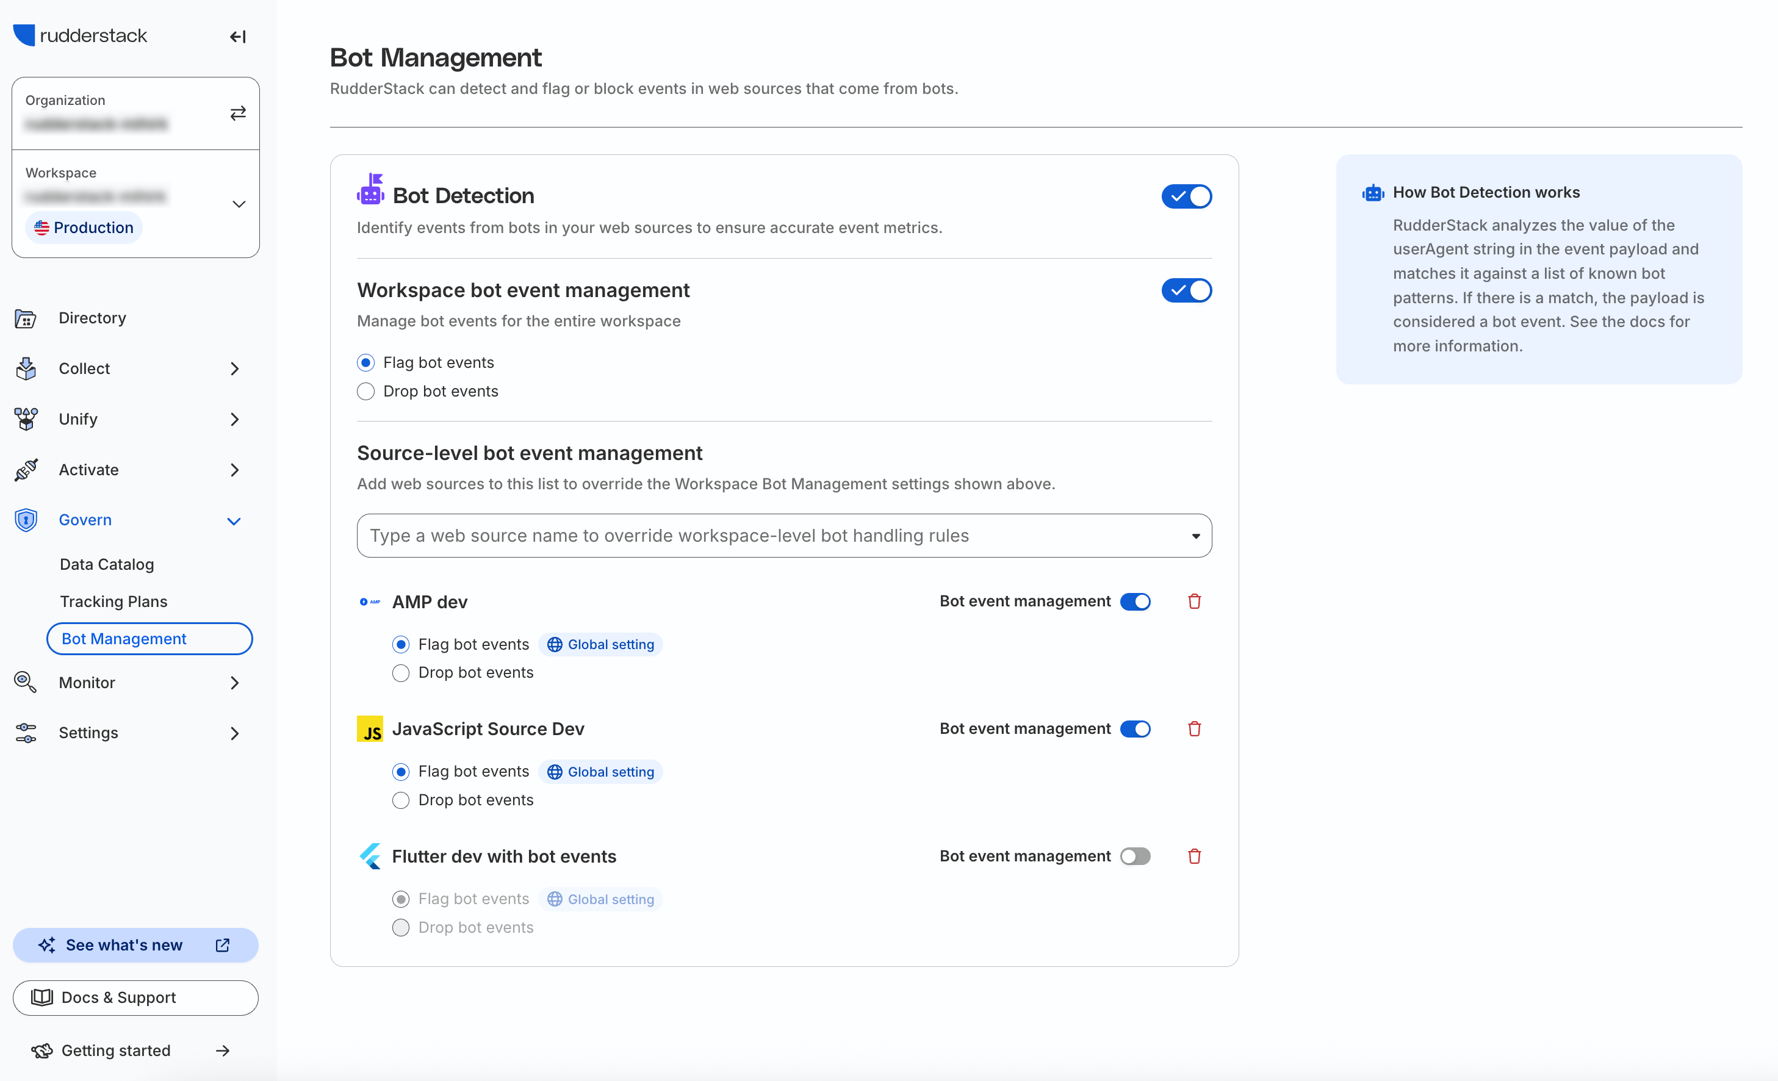Enable Bot event management for Flutter dev
Image resolution: width=1778 pixels, height=1081 pixels.
[x=1135, y=857]
